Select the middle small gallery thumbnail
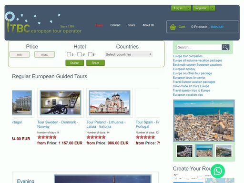Image resolution: width=244 pixels, height=183 pixels. (204, 151)
